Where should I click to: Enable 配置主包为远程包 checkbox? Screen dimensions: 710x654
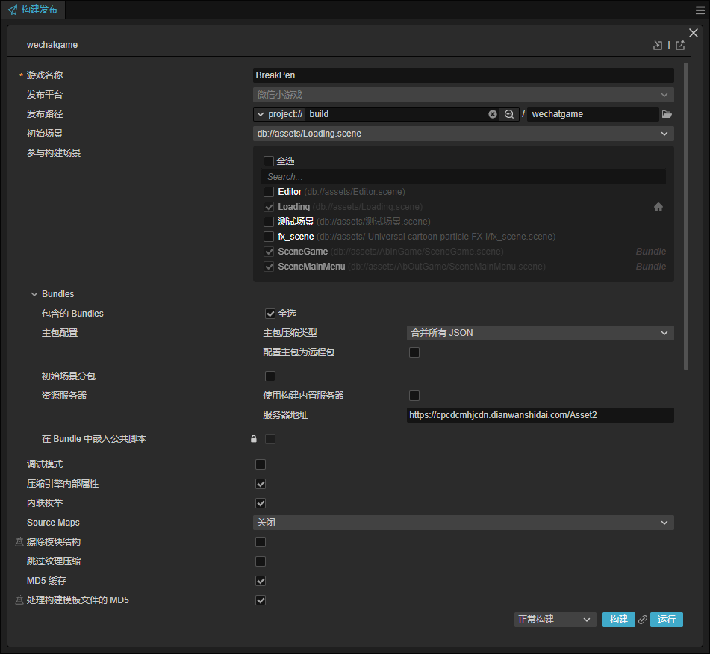pos(414,352)
